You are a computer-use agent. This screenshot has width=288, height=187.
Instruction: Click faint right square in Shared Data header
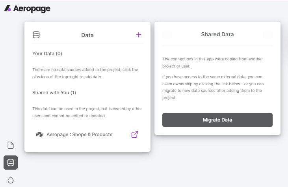(268, 34)
